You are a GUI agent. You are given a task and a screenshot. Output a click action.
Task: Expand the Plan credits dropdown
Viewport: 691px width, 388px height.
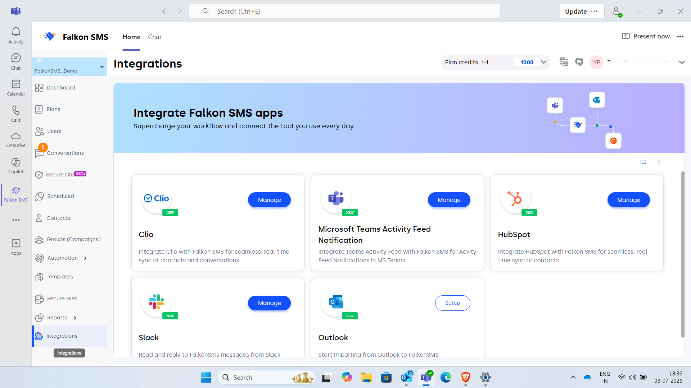pos(543,62)
